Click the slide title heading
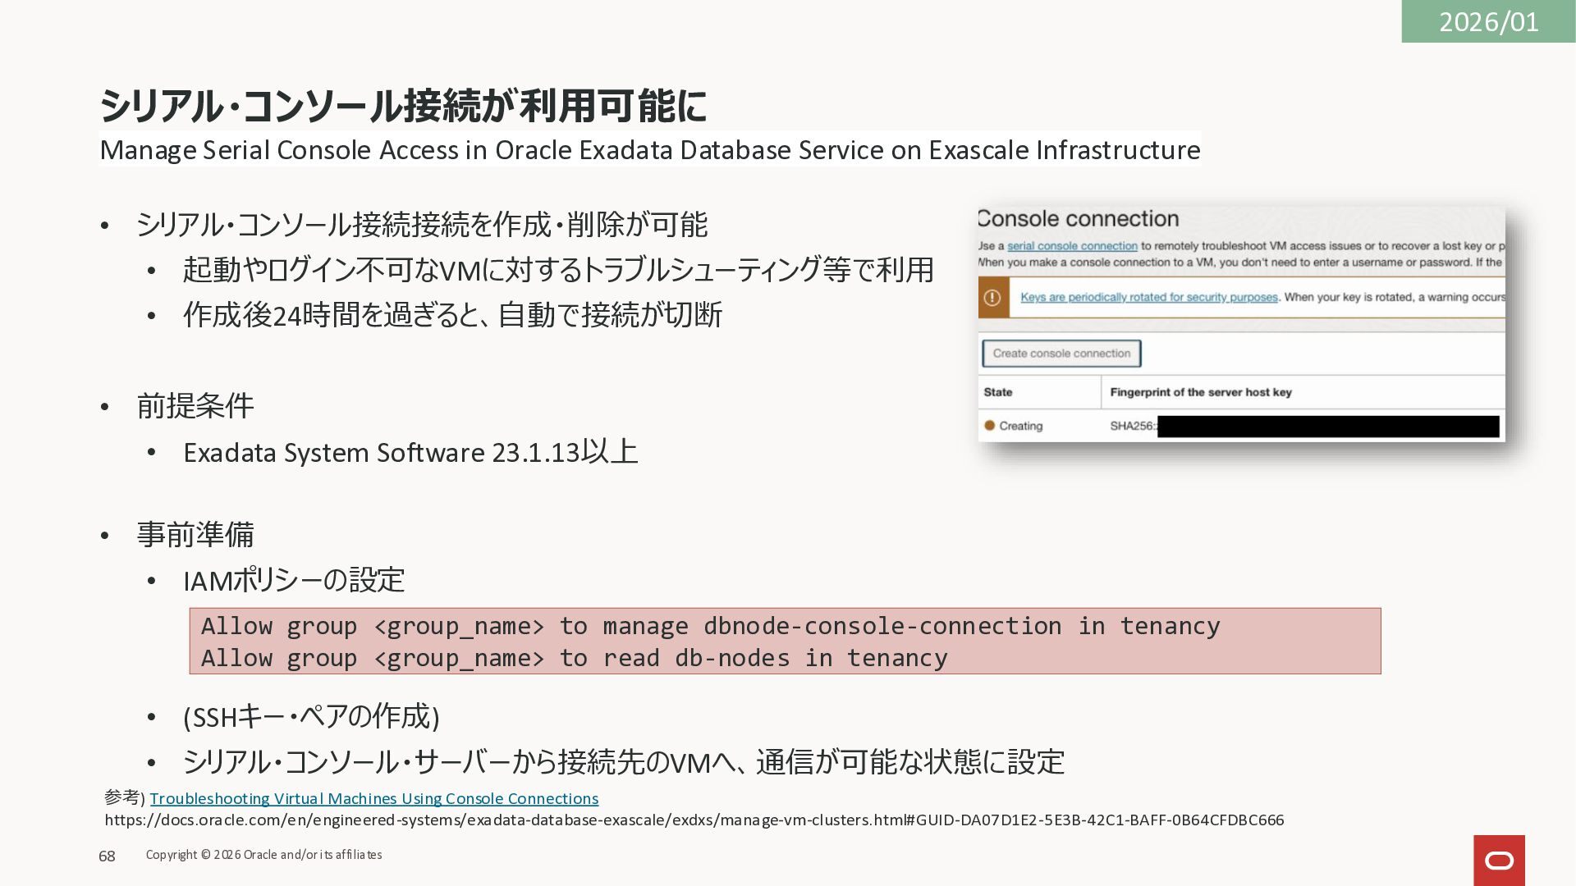The image size is (1576, 886). pyautogui.click(x=403, y=106)
